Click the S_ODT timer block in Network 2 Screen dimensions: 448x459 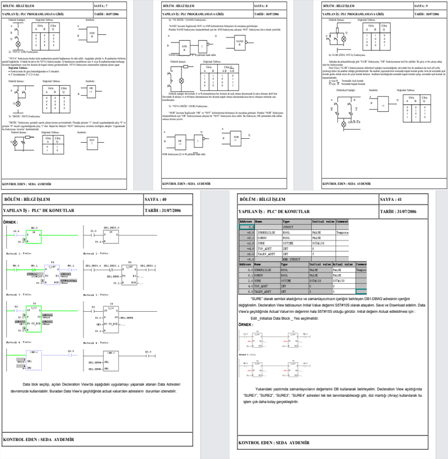(52, 274)
